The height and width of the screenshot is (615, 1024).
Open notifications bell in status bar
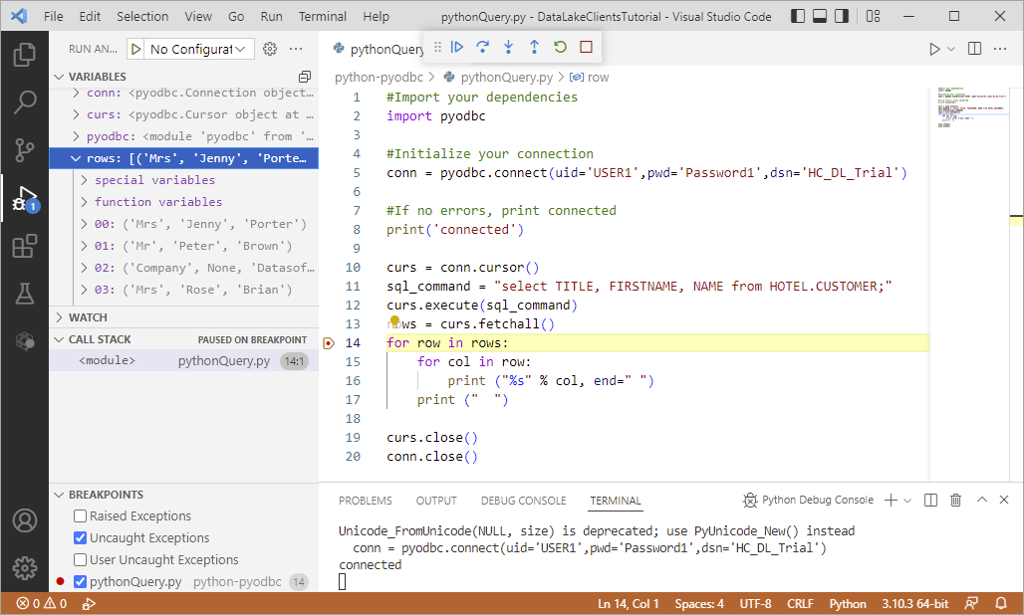[1000, 603]
